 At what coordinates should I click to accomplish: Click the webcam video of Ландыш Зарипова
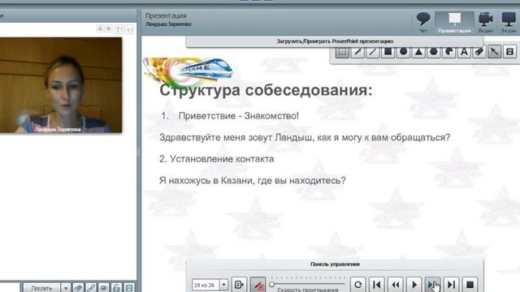(61, 85)
